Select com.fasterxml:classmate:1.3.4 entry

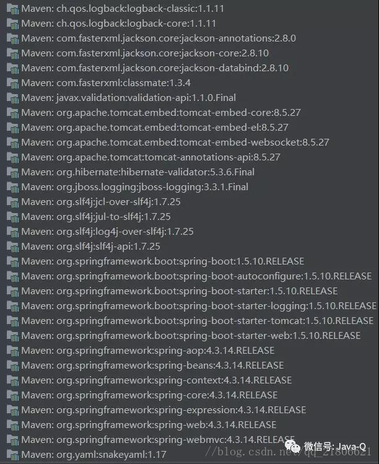[x=98, y=83]
